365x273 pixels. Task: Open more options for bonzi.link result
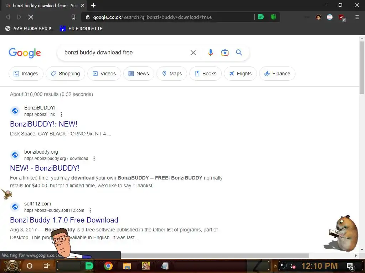pyautogui.click(x=61, y=114)
